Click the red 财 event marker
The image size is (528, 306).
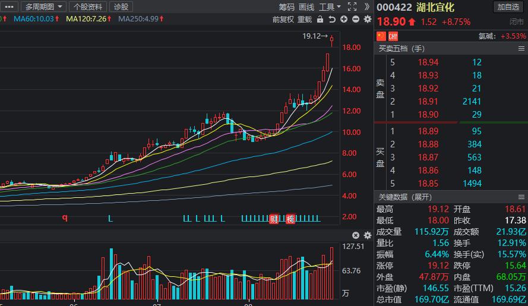[274, 219]
